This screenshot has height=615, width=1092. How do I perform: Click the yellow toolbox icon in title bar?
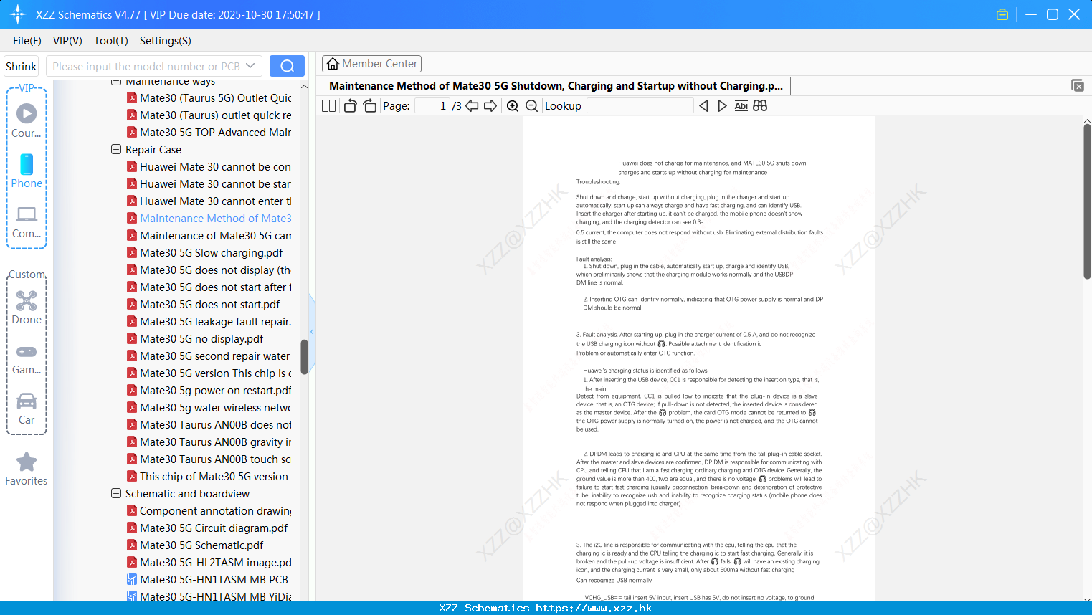pos(1002,14)
